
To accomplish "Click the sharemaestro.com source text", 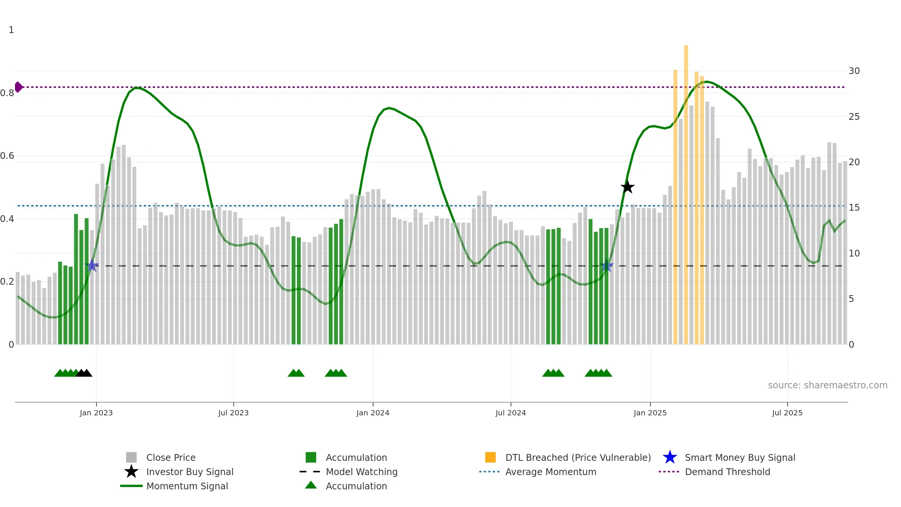I will [x=827, y=385].
